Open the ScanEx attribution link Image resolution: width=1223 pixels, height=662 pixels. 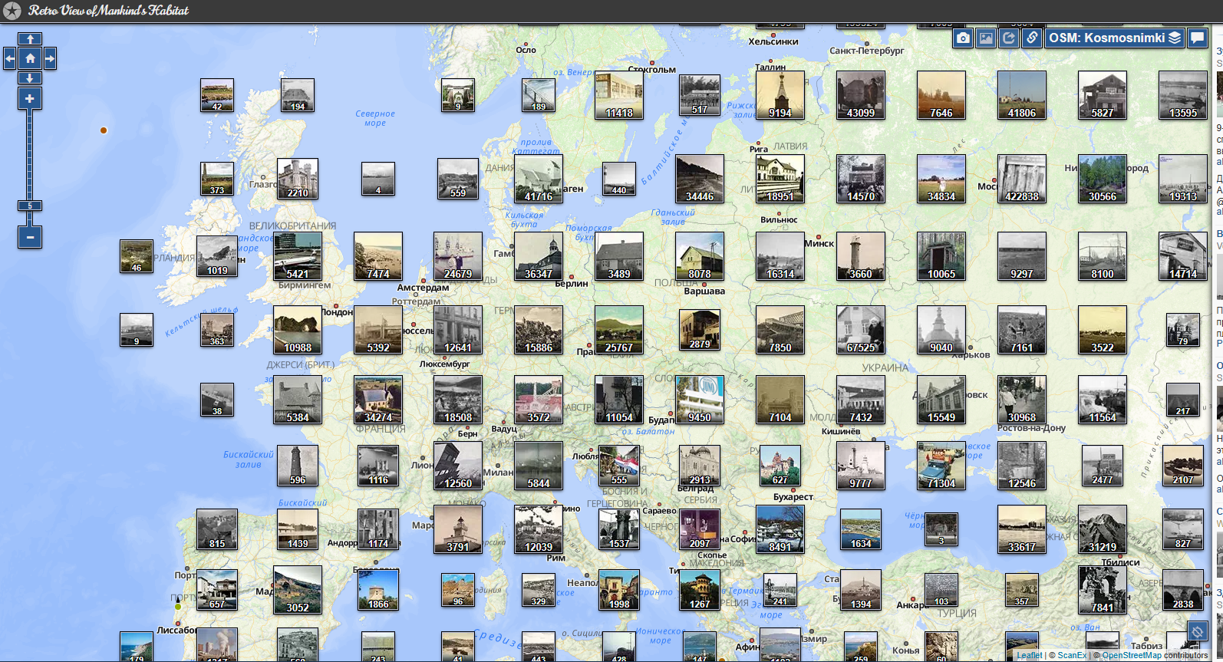click(x=1071, y=656)
